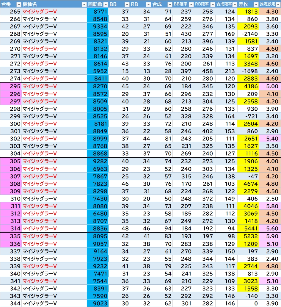Select machine number cell 265
Image resolution: width=281 pixels, height=307 pixels.
[11, 12]
